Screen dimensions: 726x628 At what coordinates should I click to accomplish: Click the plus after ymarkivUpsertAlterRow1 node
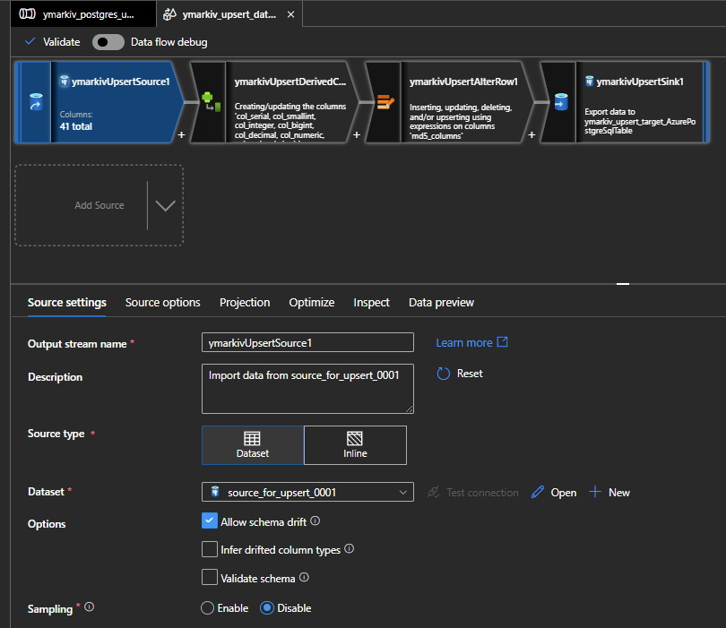[x=532, y=135]
